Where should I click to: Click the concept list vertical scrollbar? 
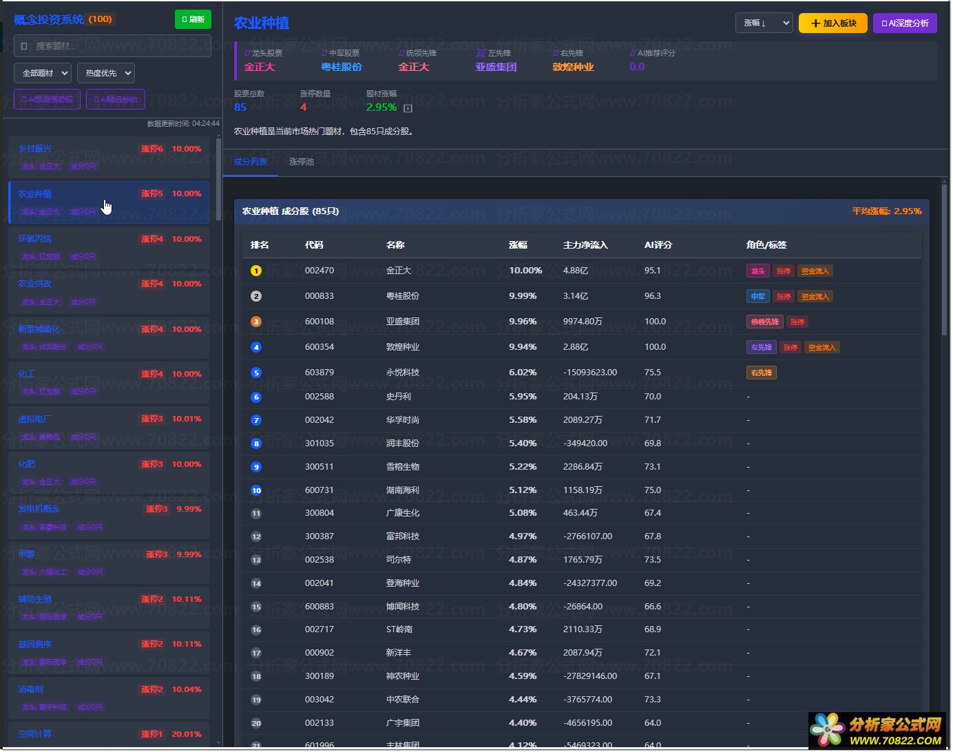[219, 179]
